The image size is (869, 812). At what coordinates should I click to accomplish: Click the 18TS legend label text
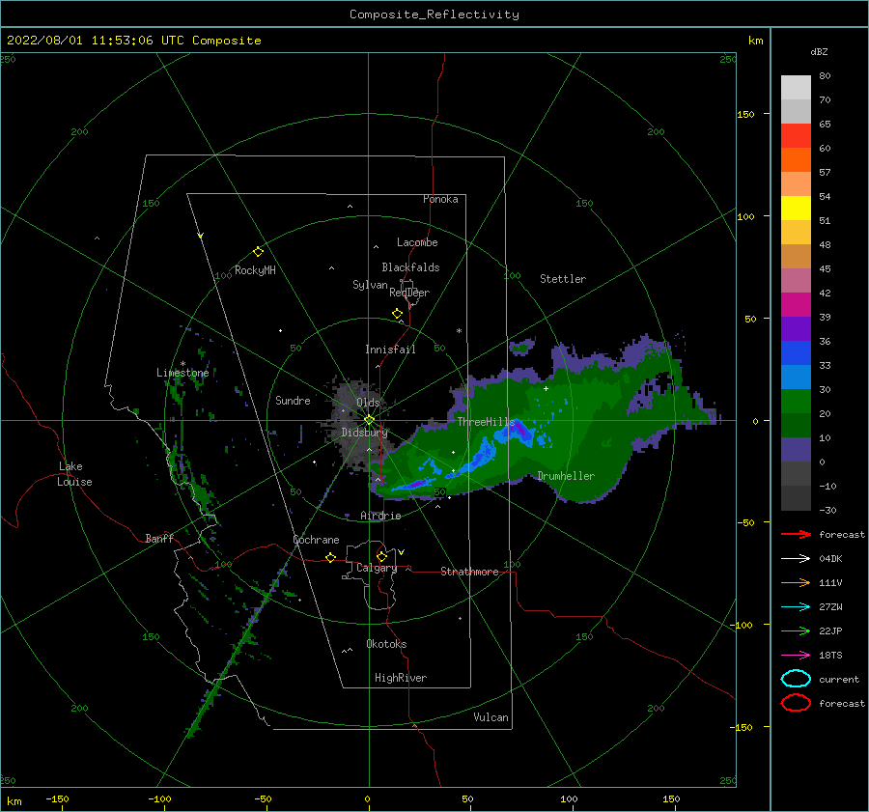tap(830, 655)
